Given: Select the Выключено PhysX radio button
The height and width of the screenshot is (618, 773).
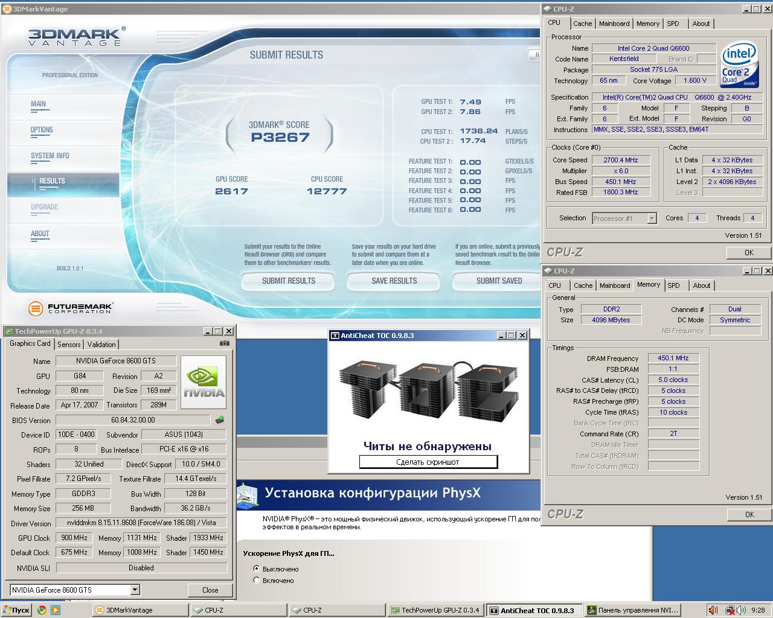Looking at the screenshot, I should (x=257, y=569).
